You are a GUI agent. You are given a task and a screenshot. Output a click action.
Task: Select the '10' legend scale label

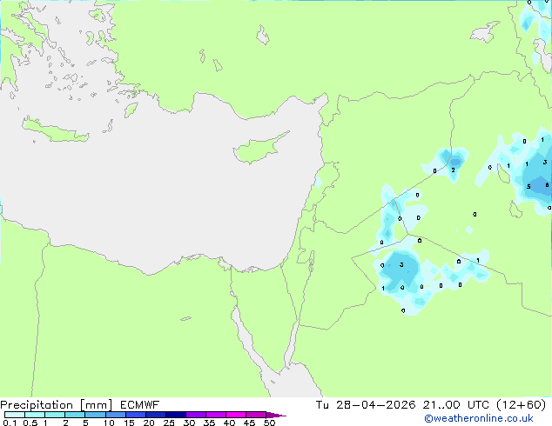(x=109, y=423)
